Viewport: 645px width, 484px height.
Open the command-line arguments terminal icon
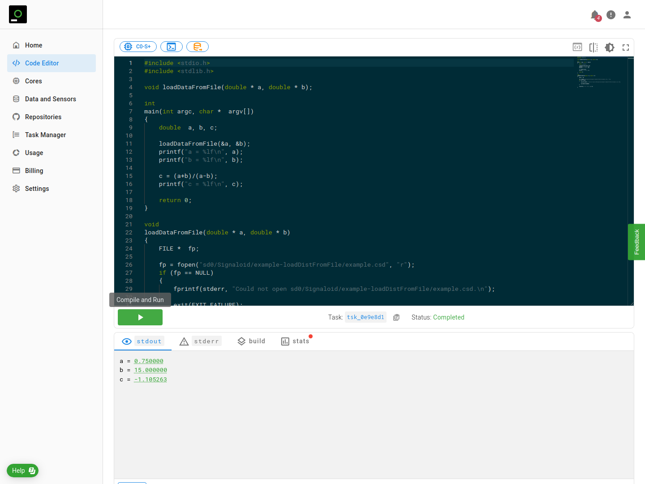(172, 47)
